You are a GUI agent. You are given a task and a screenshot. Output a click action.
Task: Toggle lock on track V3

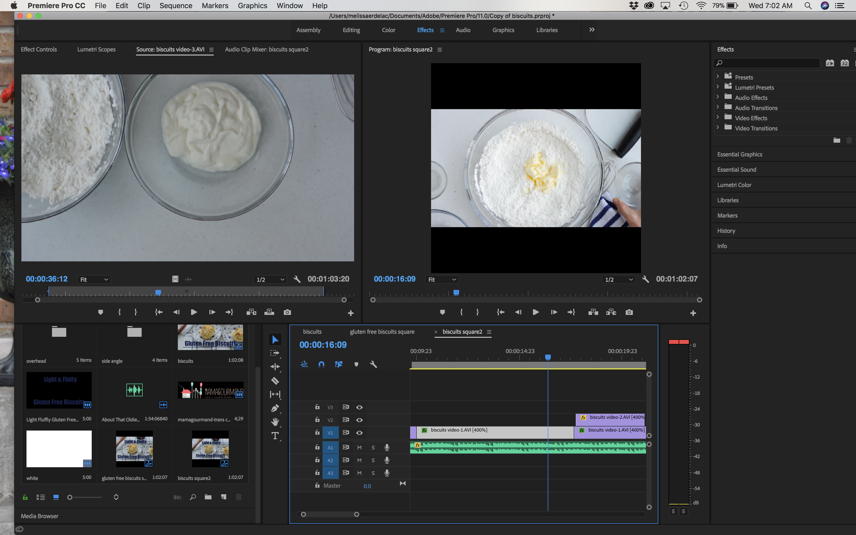317,407
